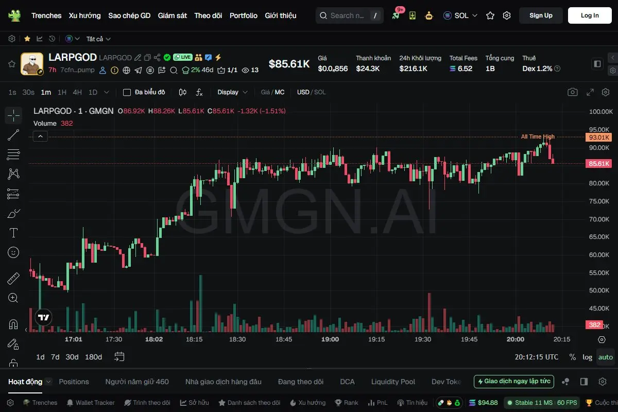
Task: Expand the Hoạt động dropdown arrow
Action: pos(48,382)
